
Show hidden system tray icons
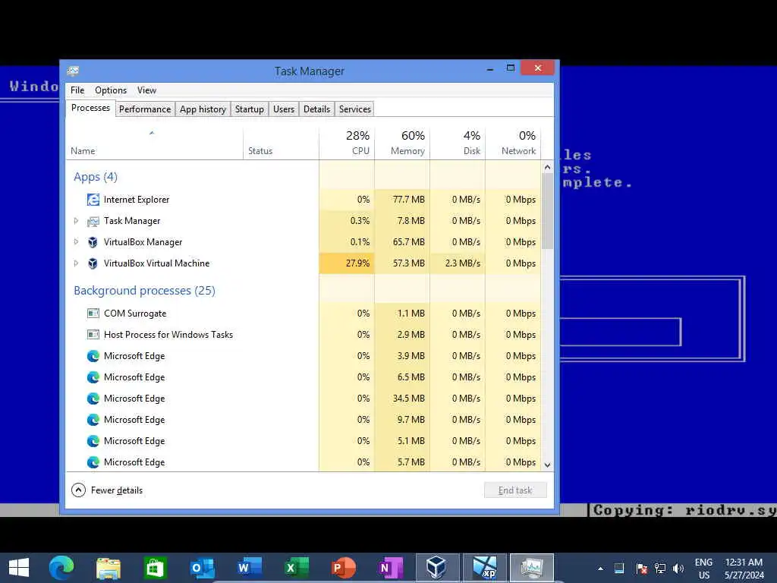601,569
